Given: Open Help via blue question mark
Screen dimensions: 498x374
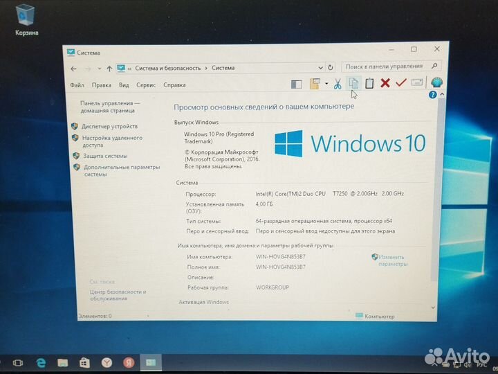Looking at the screenshot, I should pos(432,95).
